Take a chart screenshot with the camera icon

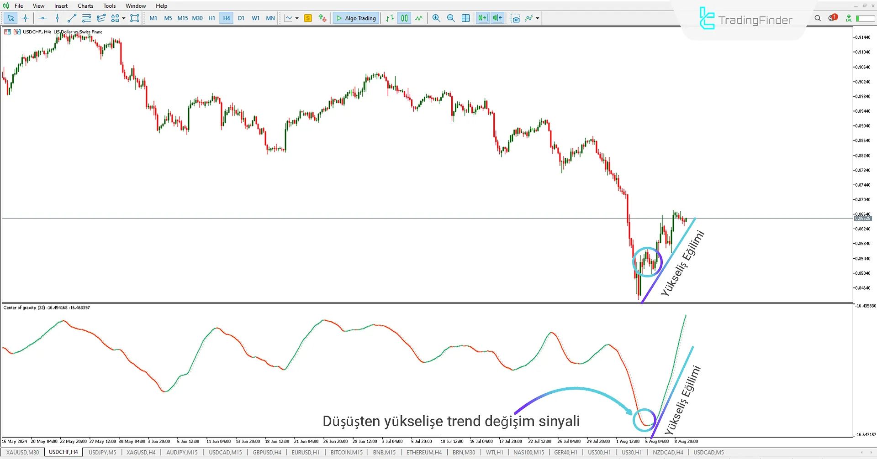515,18
